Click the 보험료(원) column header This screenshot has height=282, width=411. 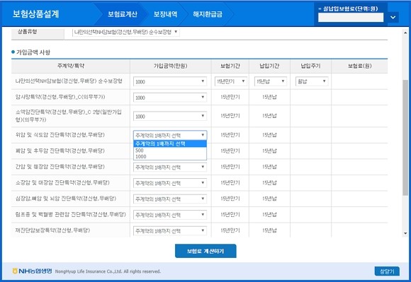360,66
